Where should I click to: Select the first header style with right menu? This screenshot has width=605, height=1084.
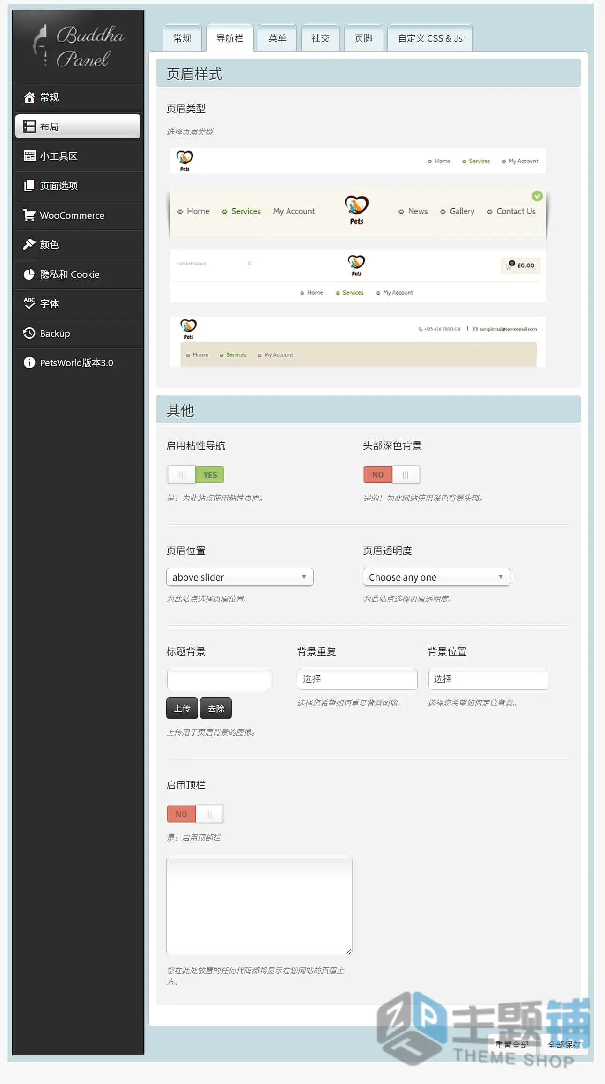358,161
